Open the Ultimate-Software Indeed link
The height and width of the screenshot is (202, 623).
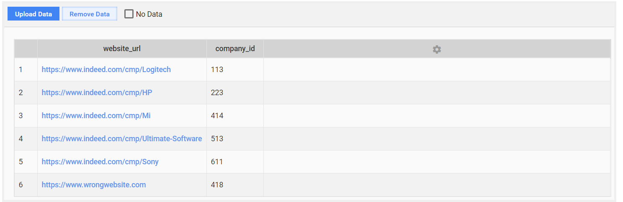coord(122,139)
